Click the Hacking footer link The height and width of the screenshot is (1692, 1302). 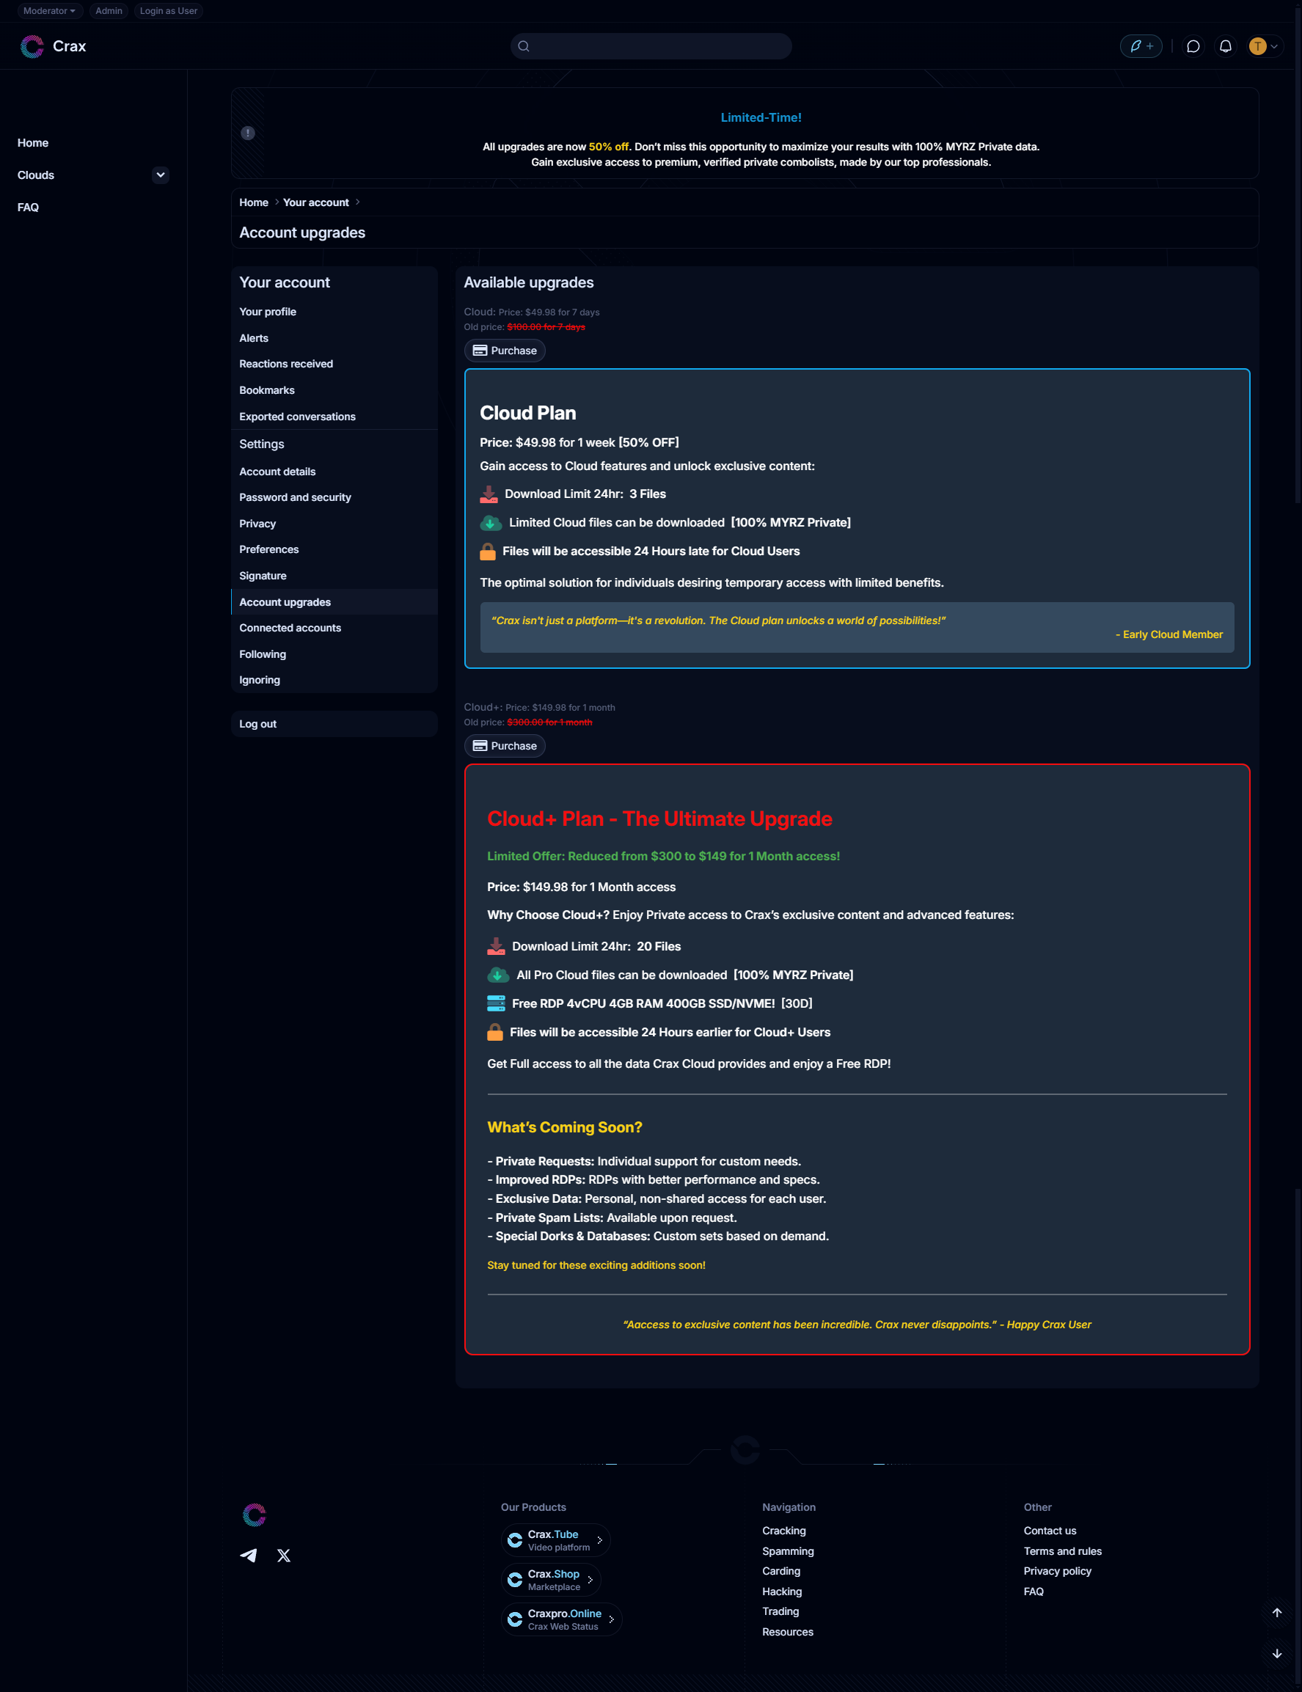click(x=782, y=1592)
